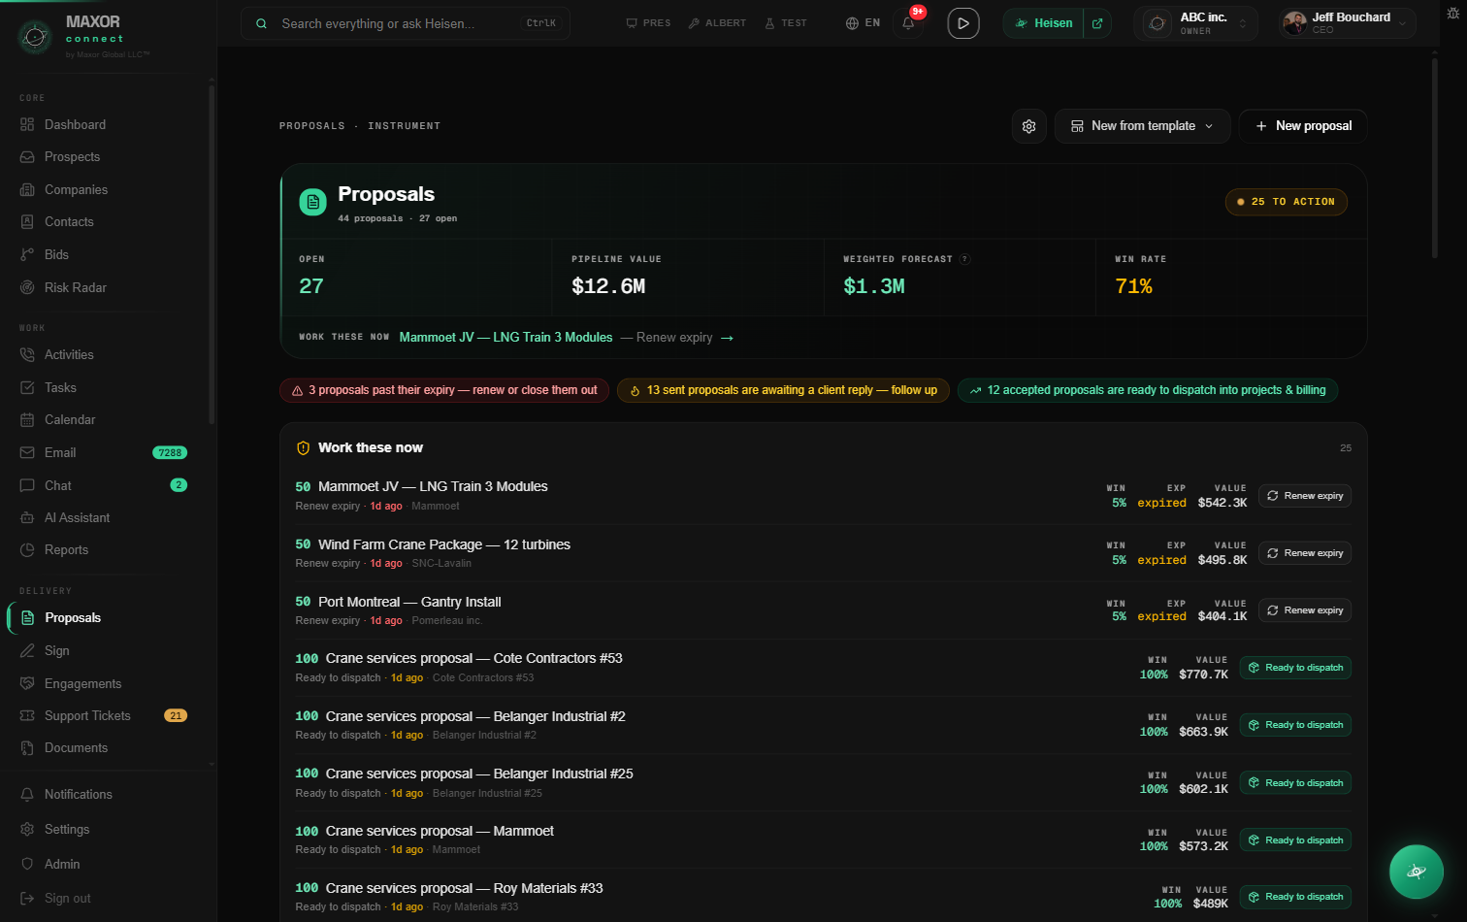Screen dimensions: 1467x922
Task: Click the Tasks checkbox icon
Action: (x=27, y=387)
